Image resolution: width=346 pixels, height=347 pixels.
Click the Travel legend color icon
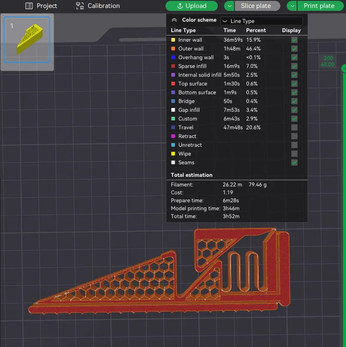[173, 127]
